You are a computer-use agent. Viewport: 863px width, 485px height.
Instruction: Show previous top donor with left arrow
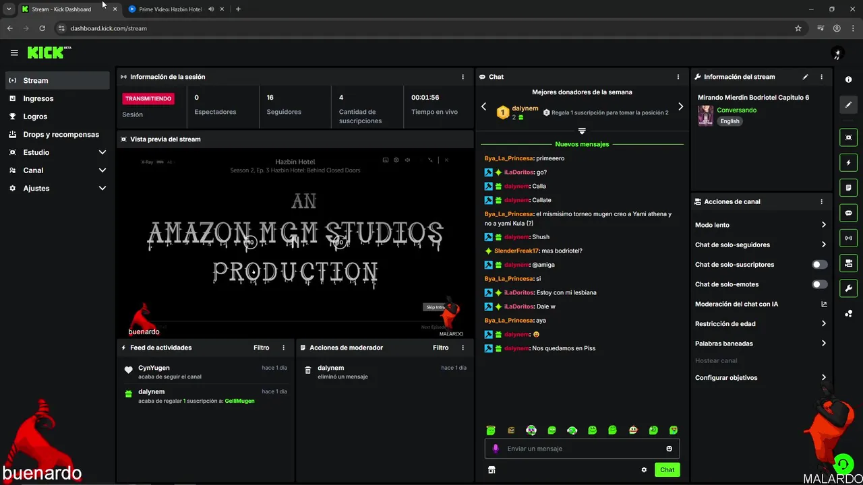coord(483,106)
